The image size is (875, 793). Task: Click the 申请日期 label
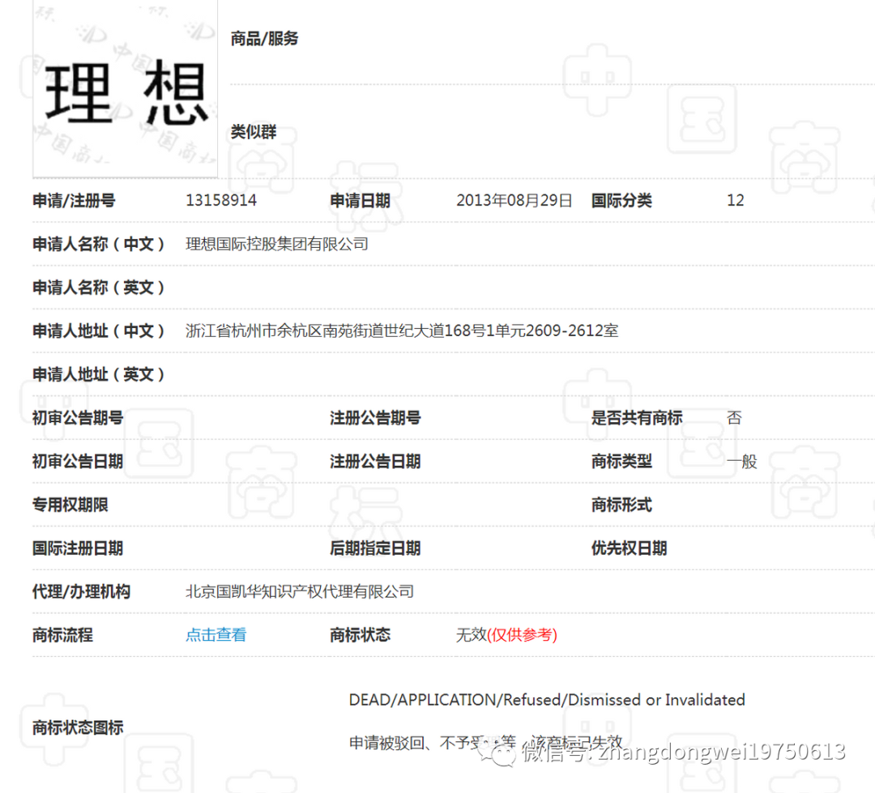point(360,200)
